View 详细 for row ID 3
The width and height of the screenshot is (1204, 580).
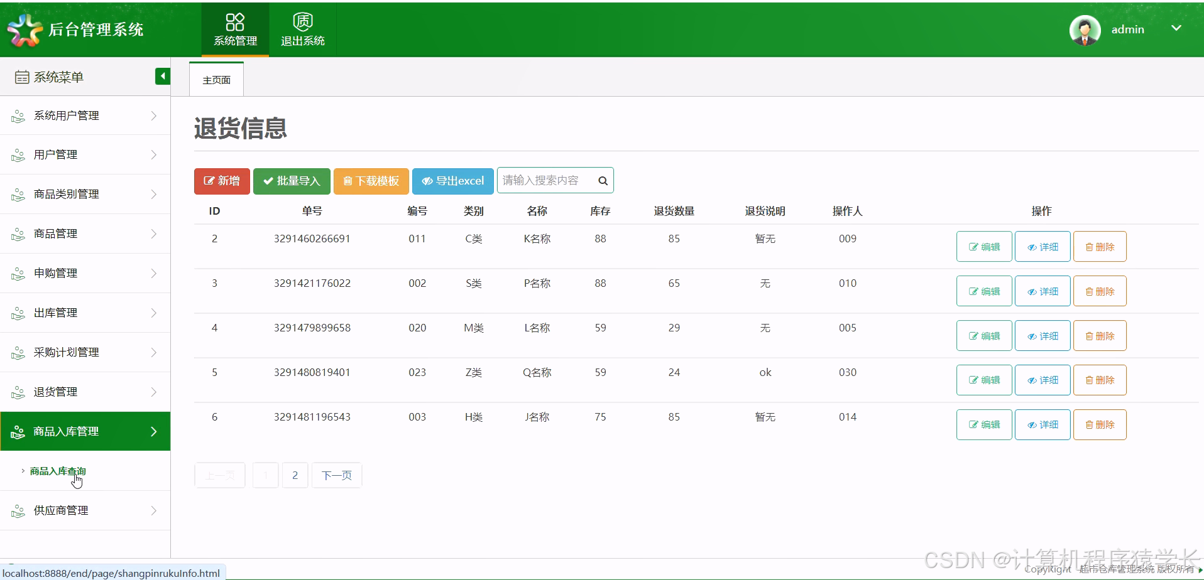(x=1043, y=291)
